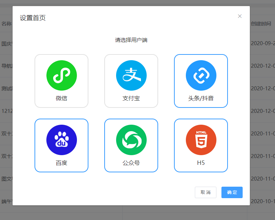Click the 2020-10 date cell in background table
This screenshot has width=275, height=220.
coord(263,201)
